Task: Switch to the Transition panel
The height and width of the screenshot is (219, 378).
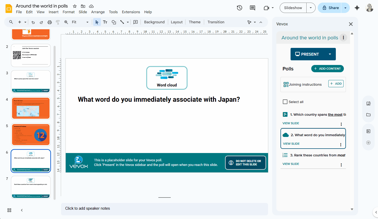Action: click(216, 22)
